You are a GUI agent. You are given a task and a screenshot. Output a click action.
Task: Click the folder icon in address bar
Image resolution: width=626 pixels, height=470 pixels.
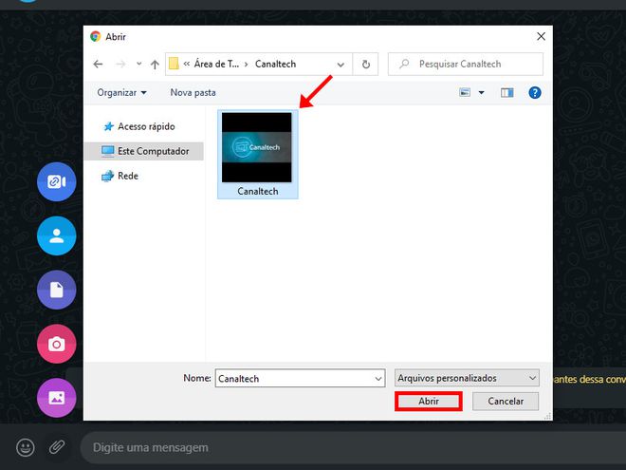point(174,64)
